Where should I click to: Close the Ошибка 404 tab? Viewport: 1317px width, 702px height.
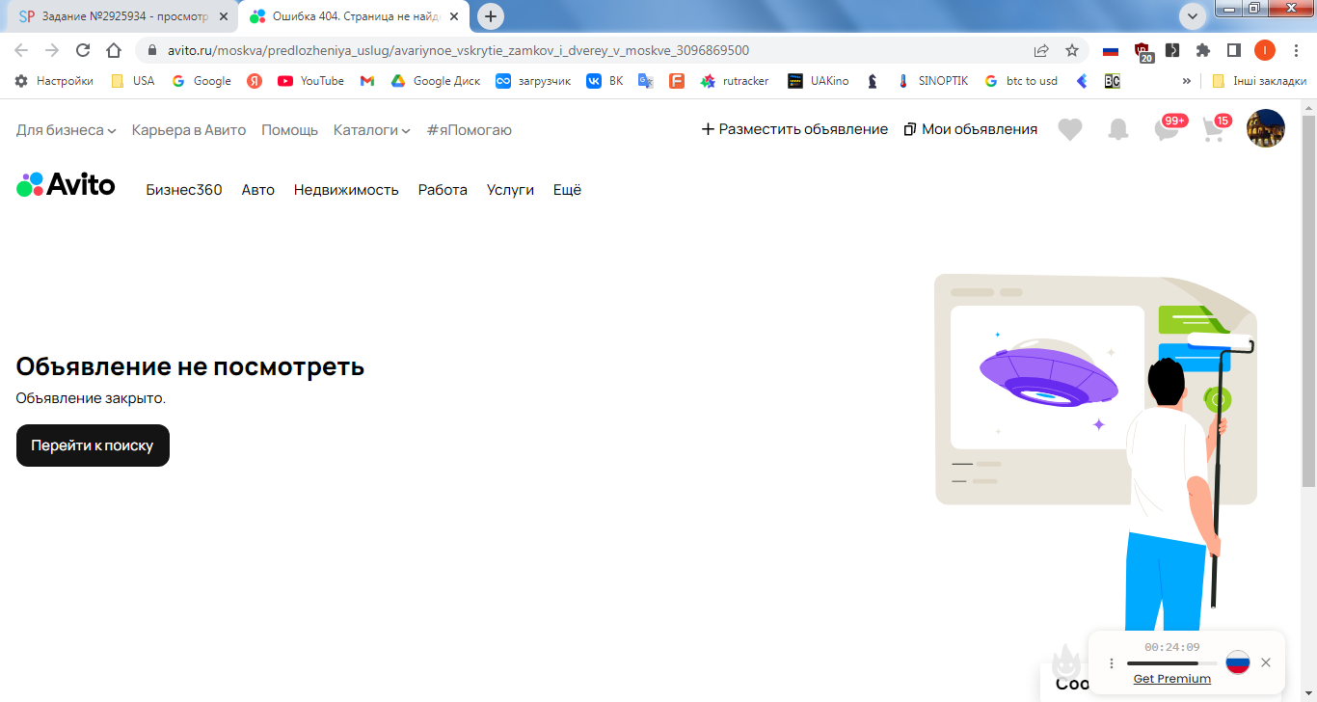pyautogui.click(x=454, y=16)
